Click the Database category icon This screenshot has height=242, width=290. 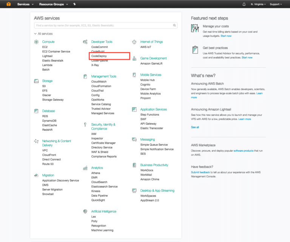[36, 111]
